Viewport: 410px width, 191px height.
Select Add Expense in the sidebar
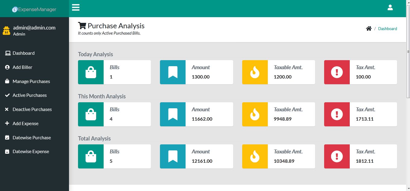pyautogui.click(x=25, y=123)
